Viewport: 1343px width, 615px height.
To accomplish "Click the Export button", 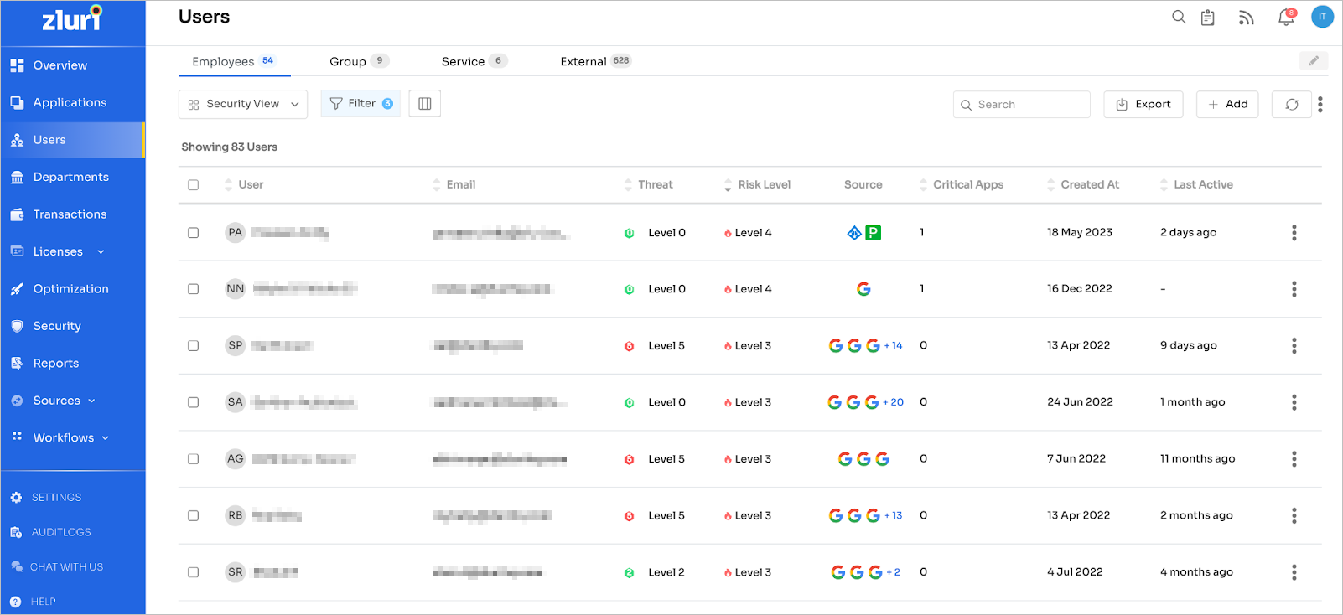I will click(1143, 104).
